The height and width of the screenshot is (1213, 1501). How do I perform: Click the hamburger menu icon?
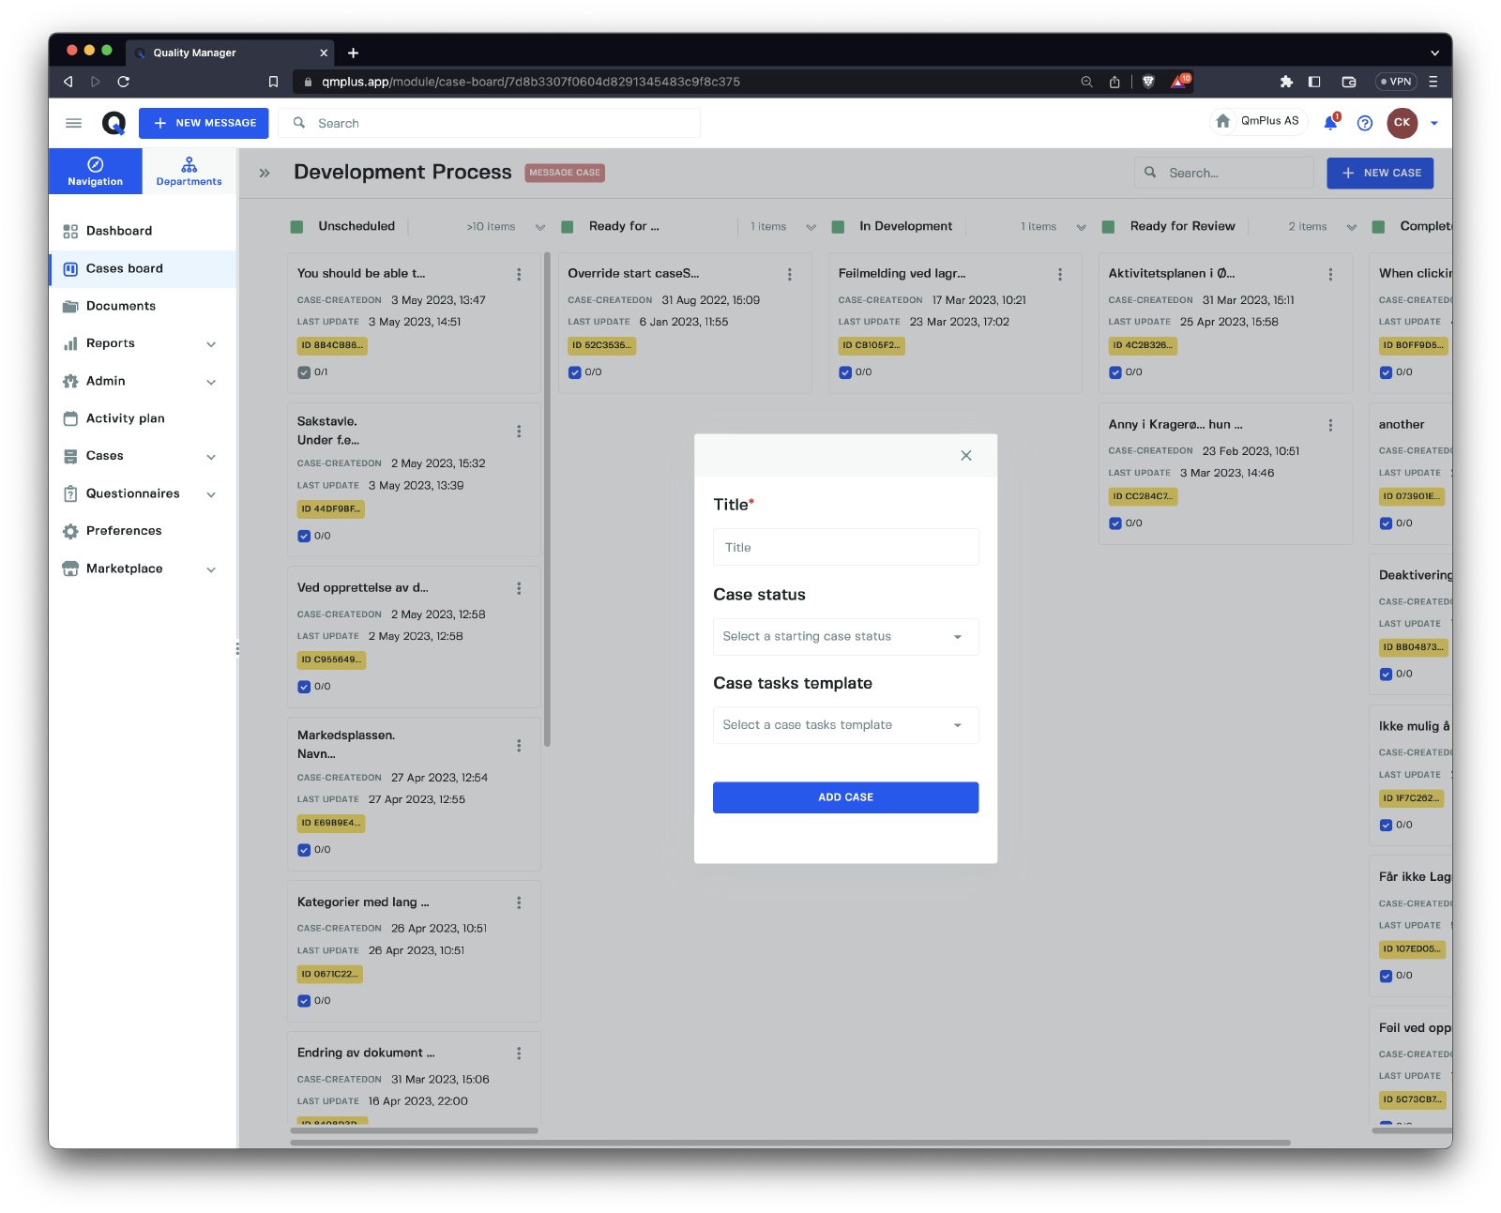73,123
